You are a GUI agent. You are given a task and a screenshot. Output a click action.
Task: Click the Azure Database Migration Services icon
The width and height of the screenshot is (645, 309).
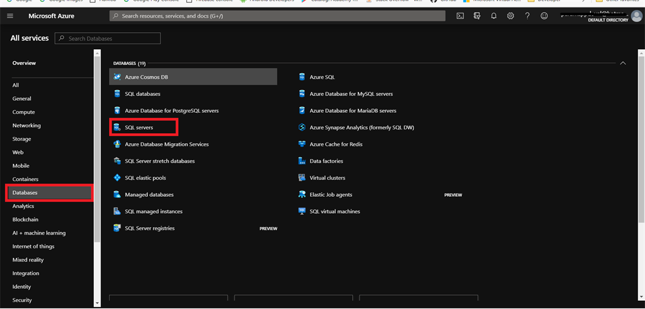[117, 144]
